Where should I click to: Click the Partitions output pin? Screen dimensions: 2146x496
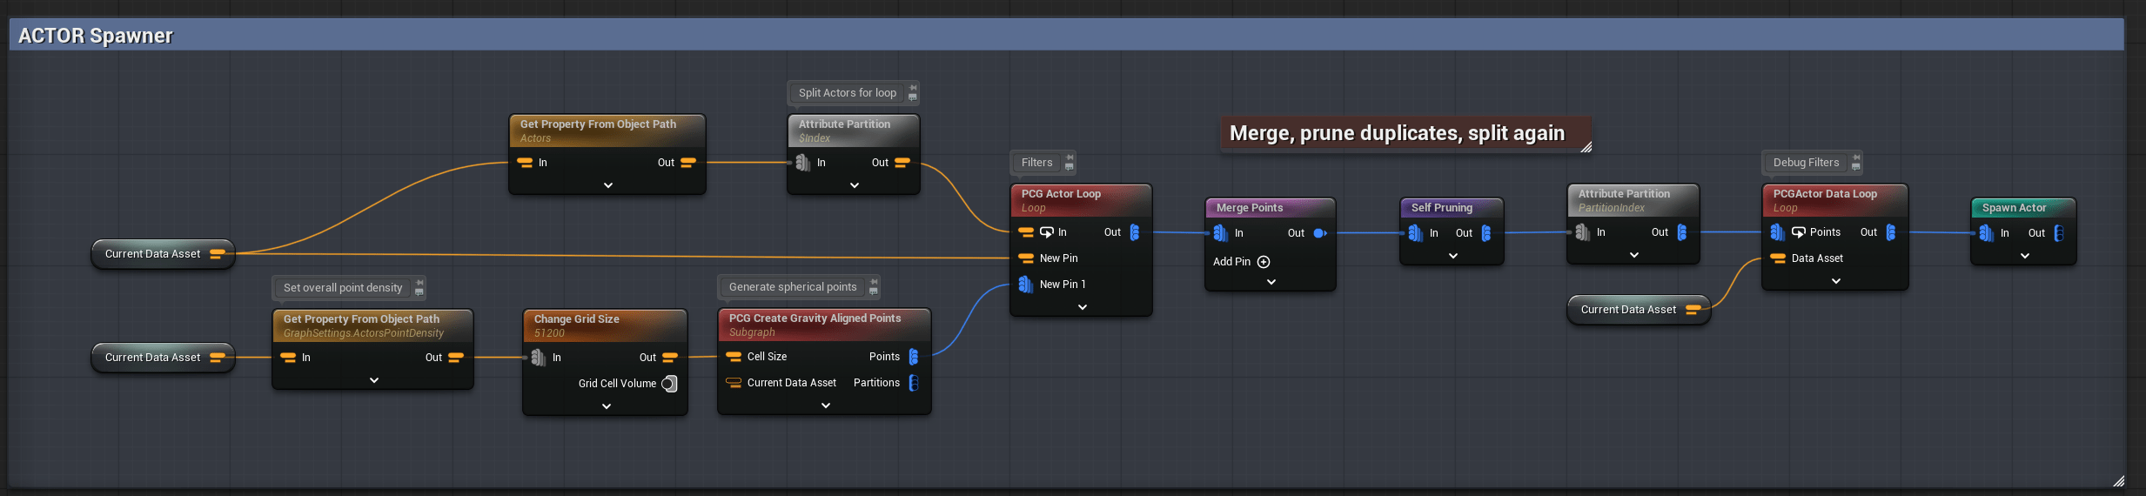(913, 383)
